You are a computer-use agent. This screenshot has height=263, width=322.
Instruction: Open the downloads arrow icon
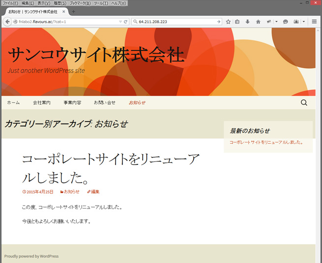(x=247, y=22)
